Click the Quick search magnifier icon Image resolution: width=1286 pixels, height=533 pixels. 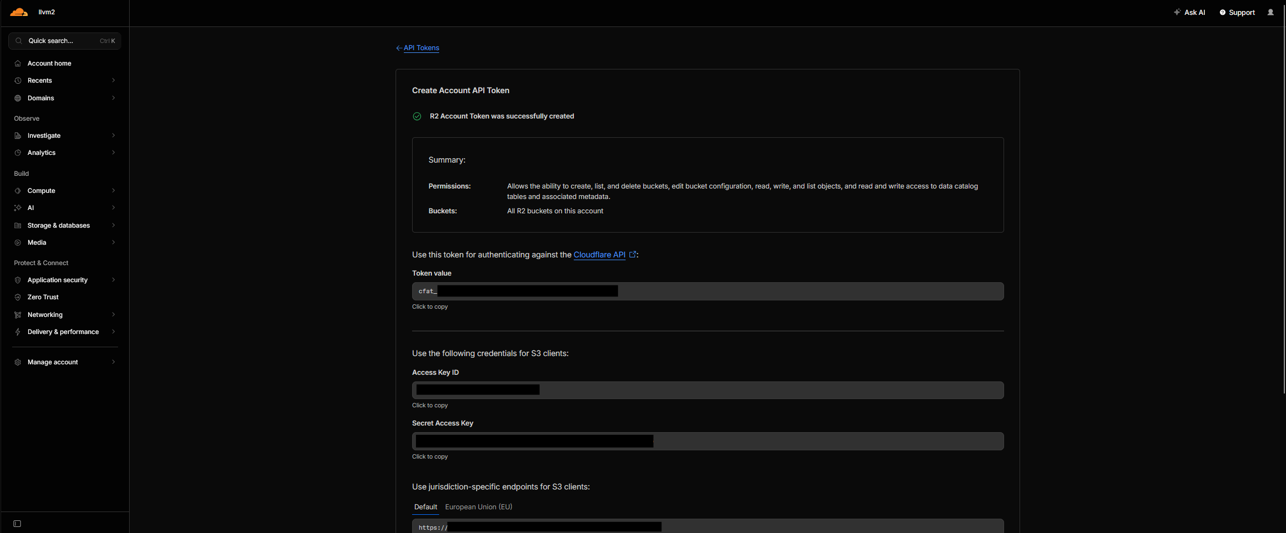[19, 41]
